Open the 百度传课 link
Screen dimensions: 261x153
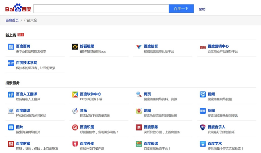[151, 143]
